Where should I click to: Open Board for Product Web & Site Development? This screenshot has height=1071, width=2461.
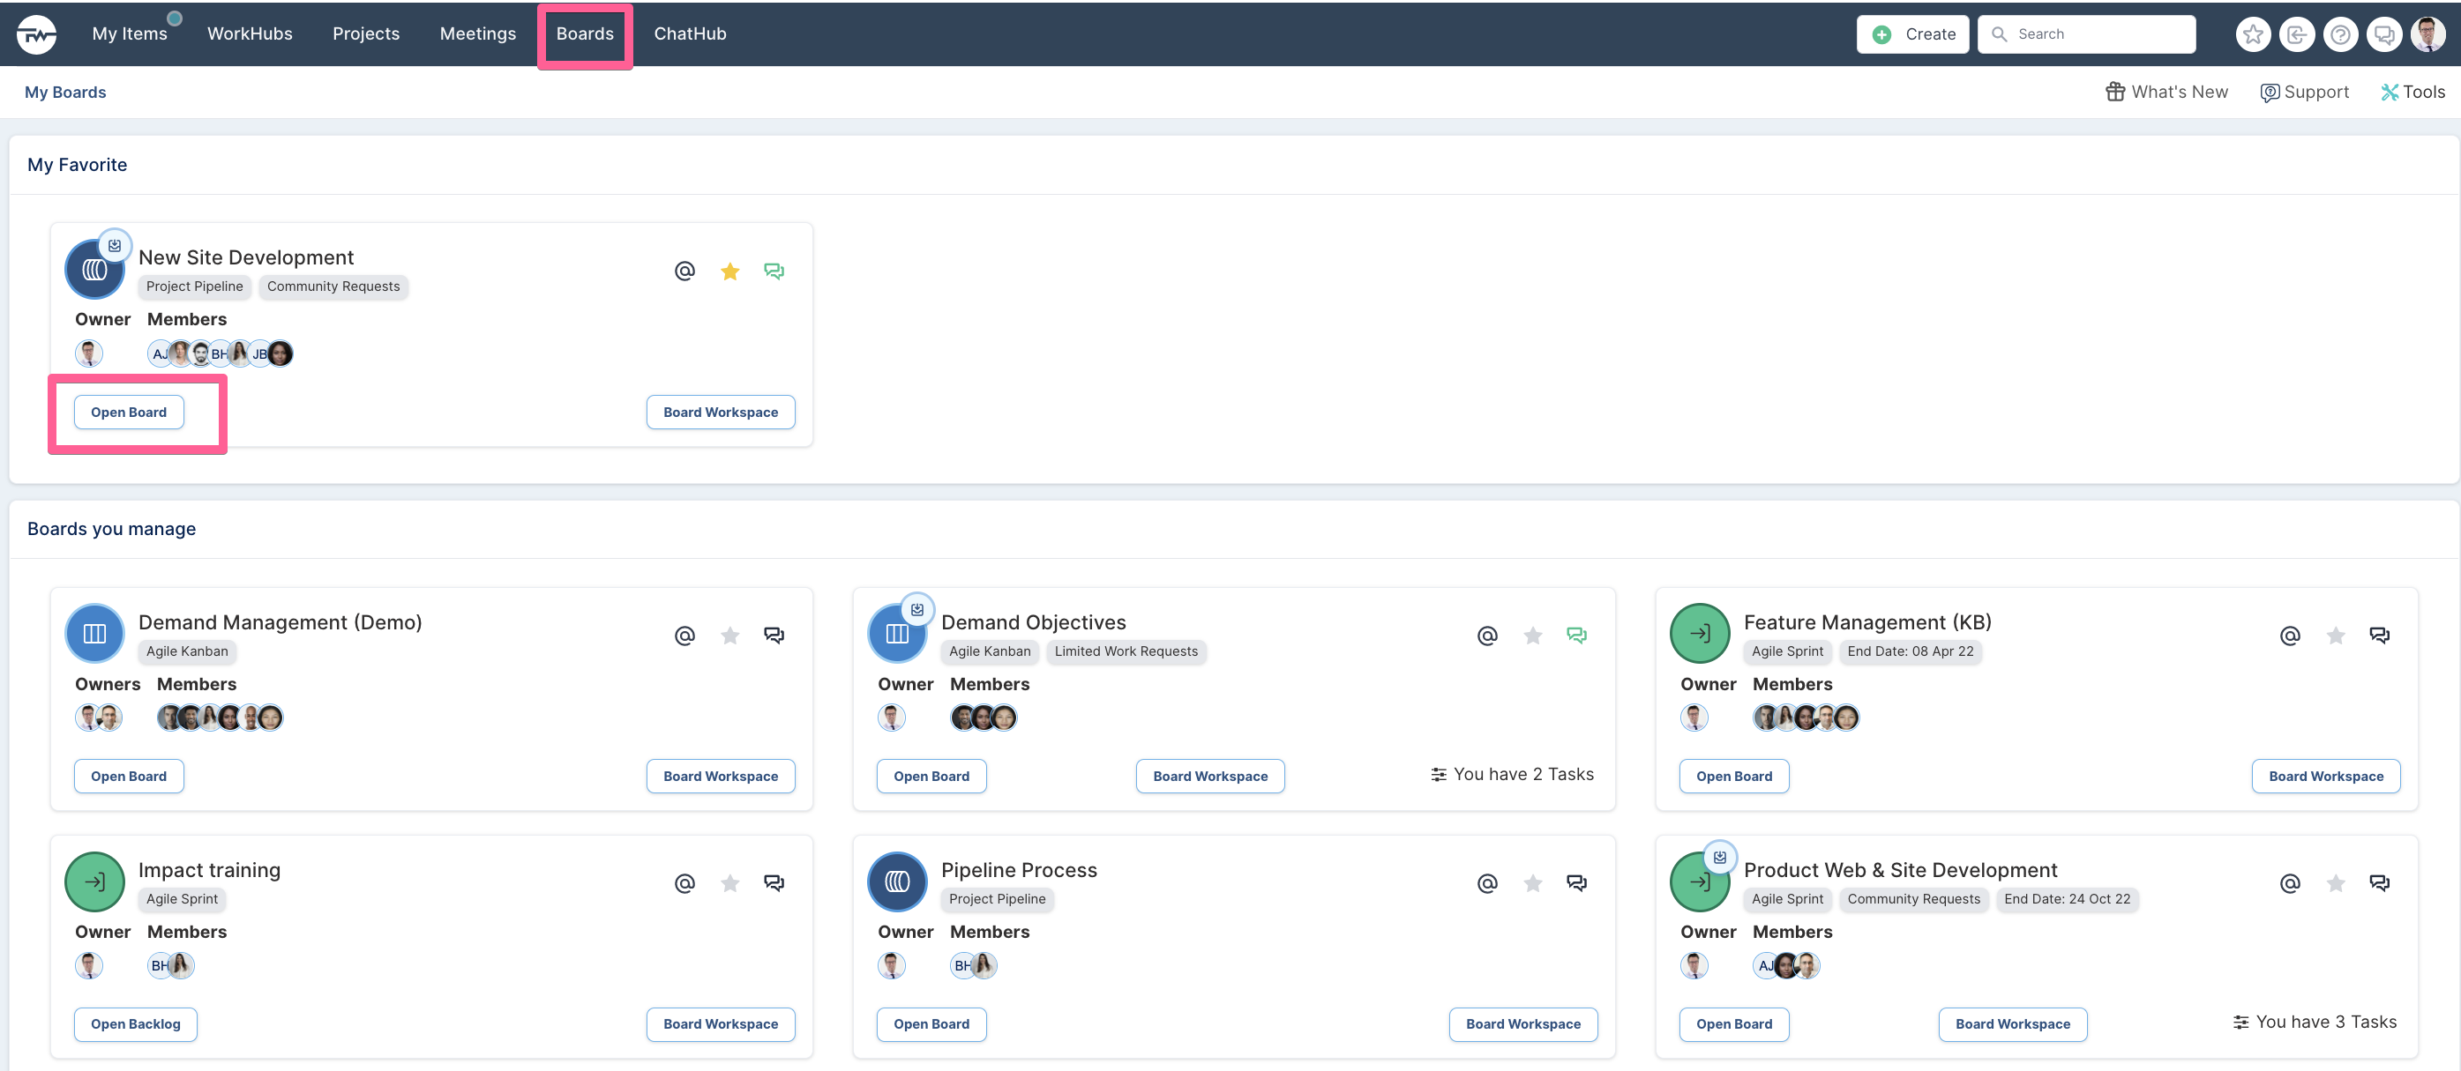pyautogui.click(x=1734, y=1024)
